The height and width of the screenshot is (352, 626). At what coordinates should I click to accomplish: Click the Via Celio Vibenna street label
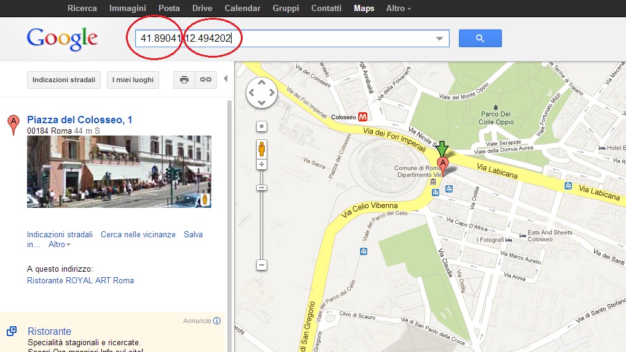[x=369, y=209]
